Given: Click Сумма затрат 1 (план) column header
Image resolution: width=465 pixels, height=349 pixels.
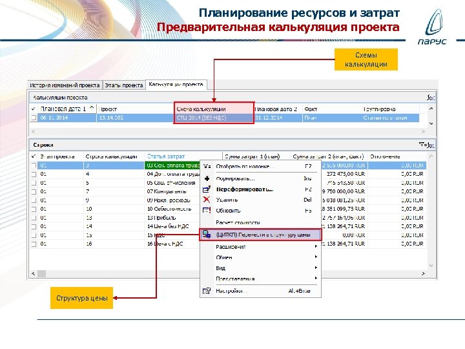Looking at the screenshot, I should click(x=256, y=156).
